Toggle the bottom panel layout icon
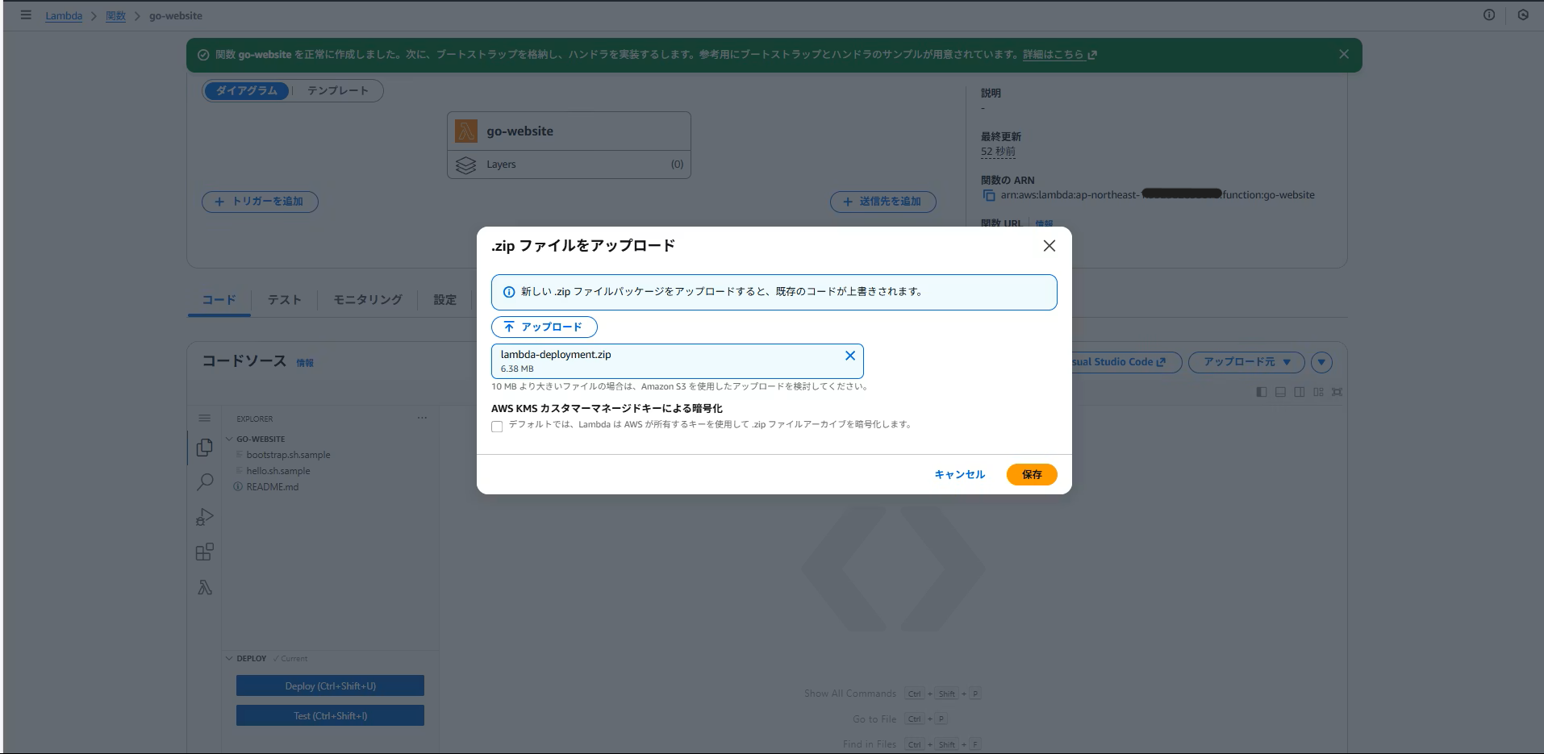The width and height of the screenshot is (1544, 754). 1280,392
